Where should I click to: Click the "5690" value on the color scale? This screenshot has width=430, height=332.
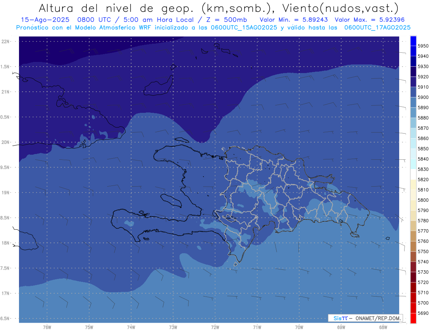423,313
